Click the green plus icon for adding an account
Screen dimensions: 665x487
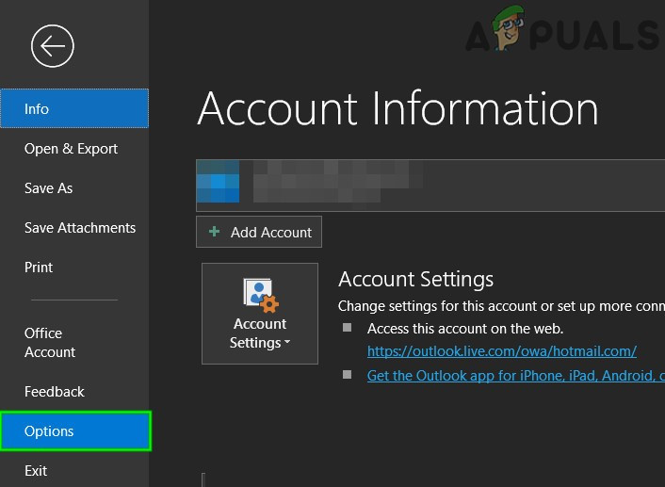215,232
